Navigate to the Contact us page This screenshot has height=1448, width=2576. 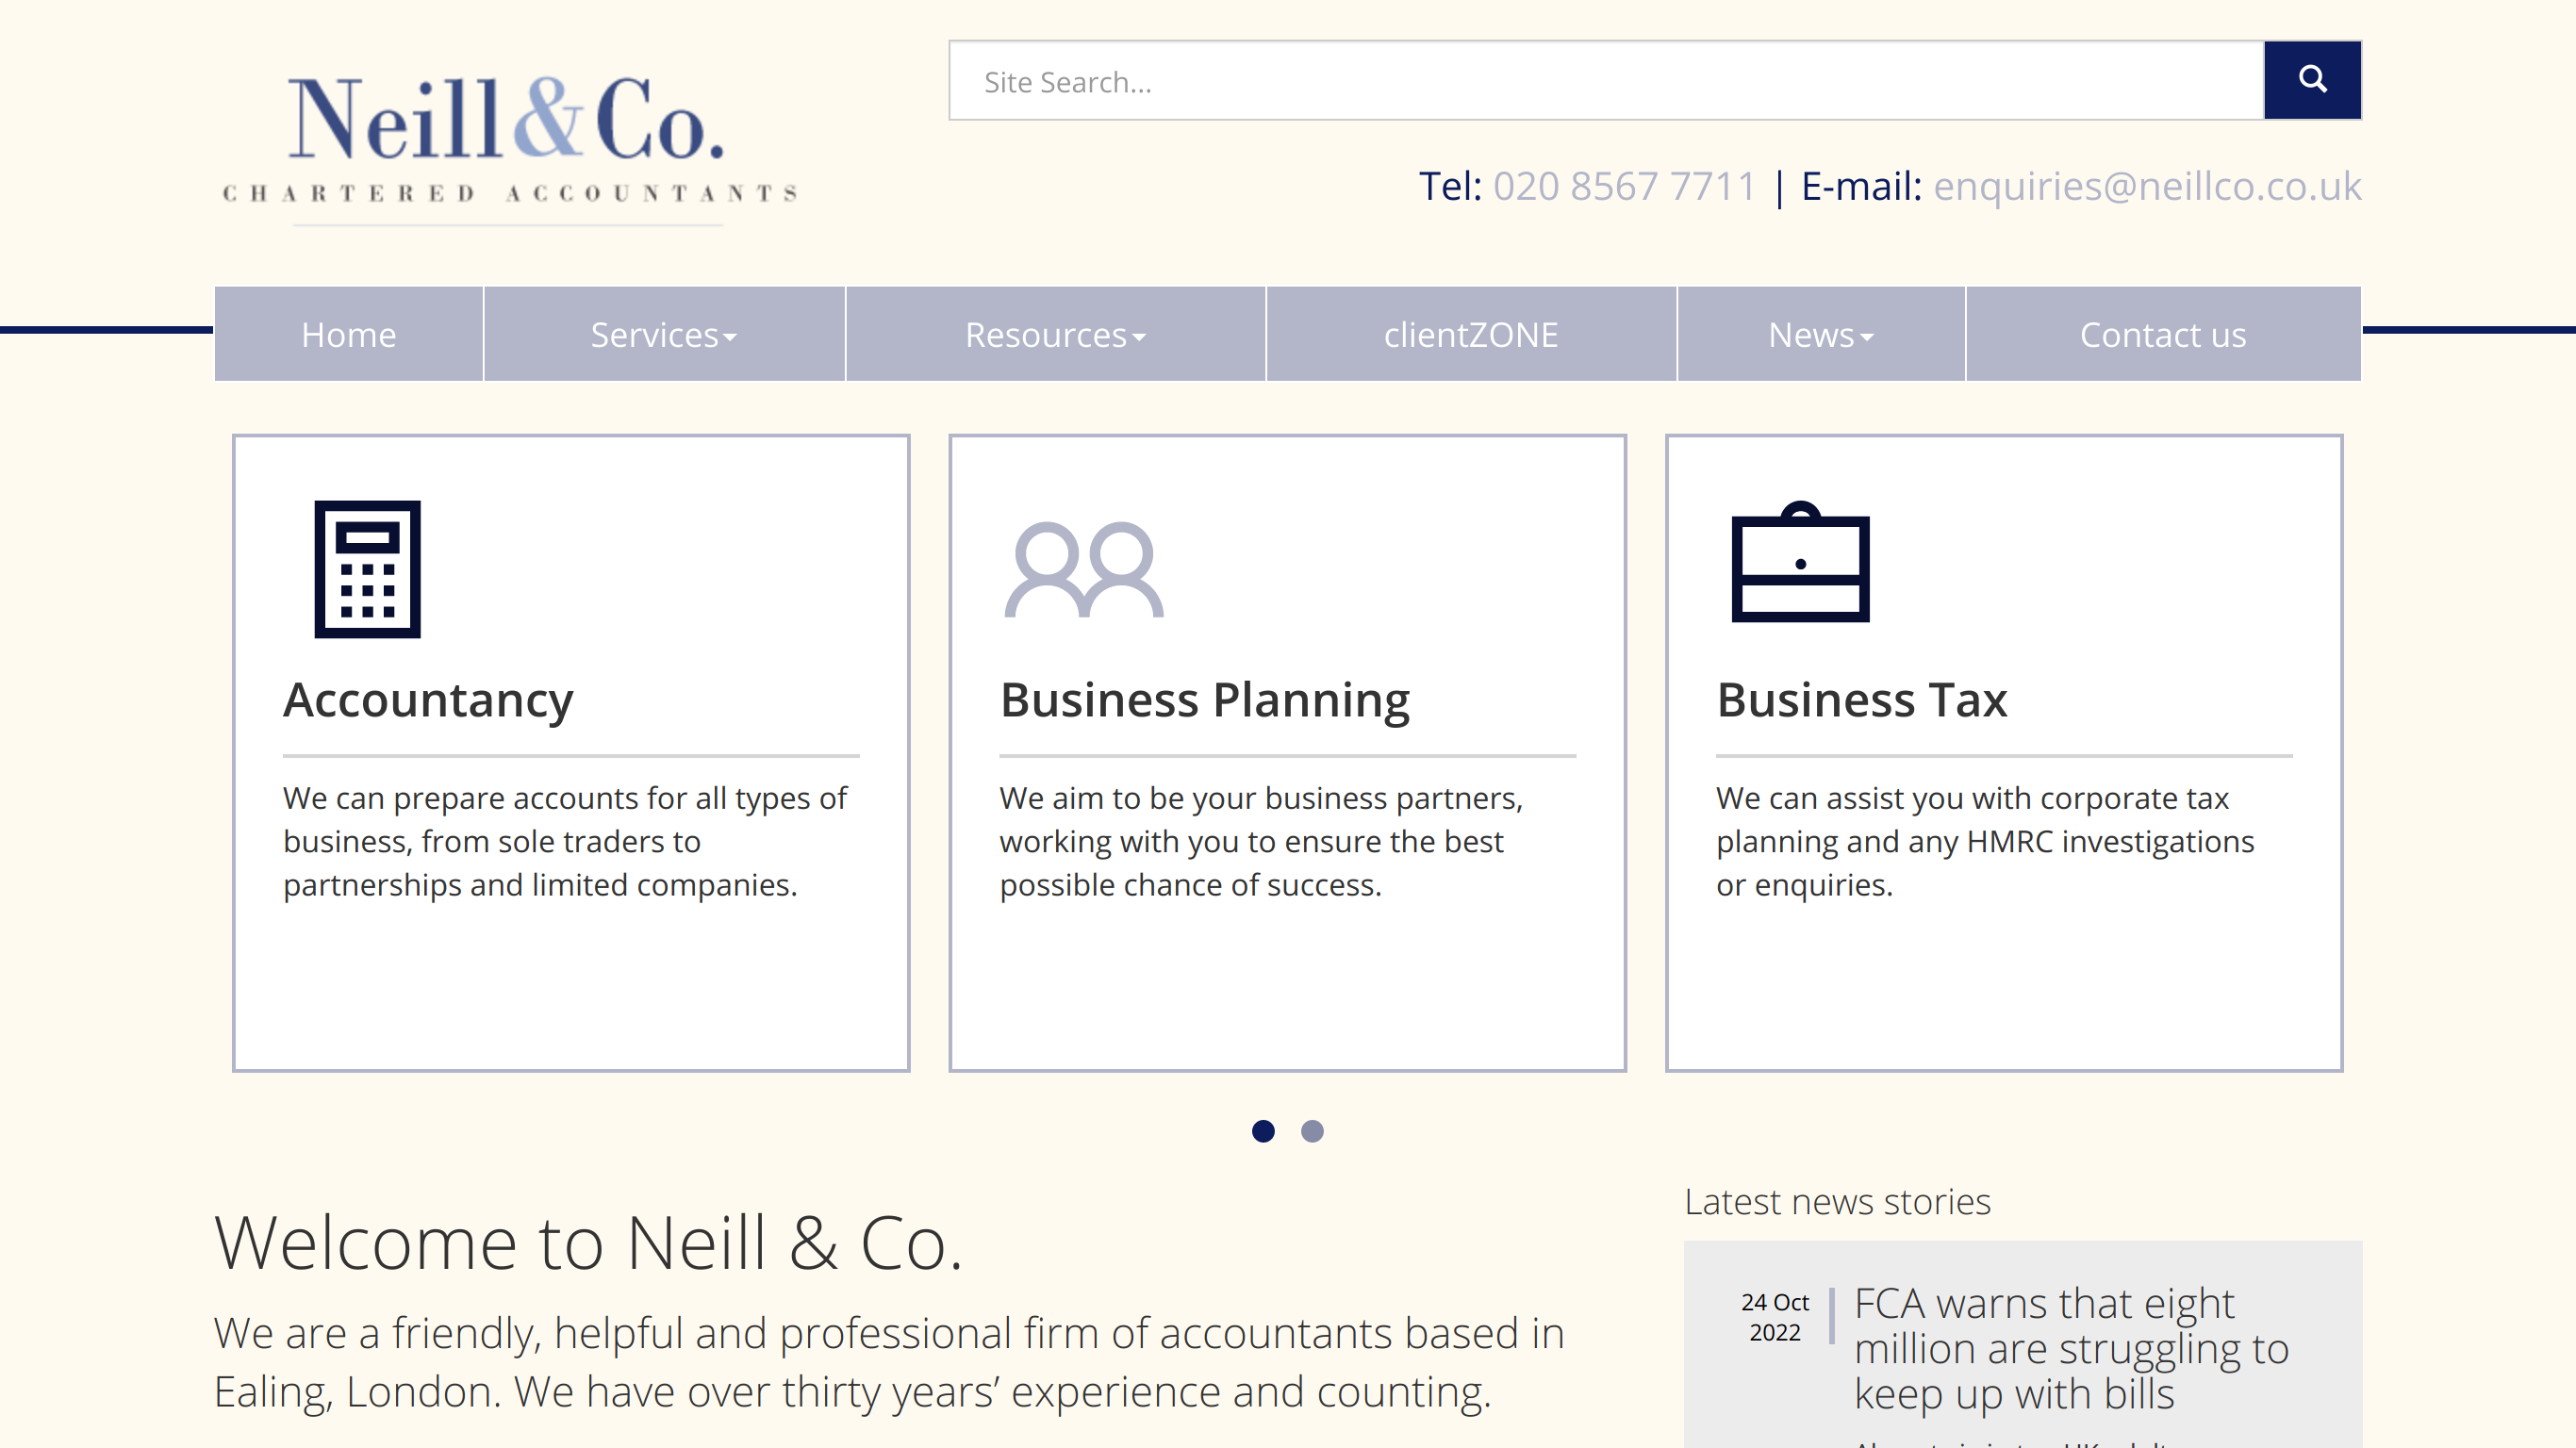pos(2162,335)
